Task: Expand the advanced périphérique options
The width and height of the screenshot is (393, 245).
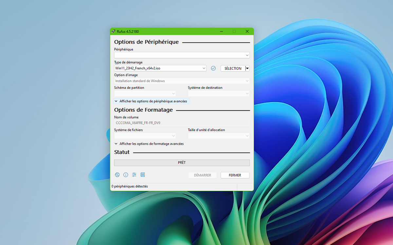Action: [151, 101]
